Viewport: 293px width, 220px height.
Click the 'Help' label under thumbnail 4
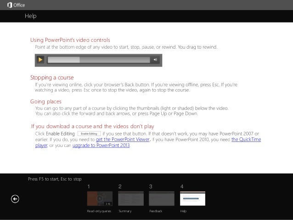point(183,211)
